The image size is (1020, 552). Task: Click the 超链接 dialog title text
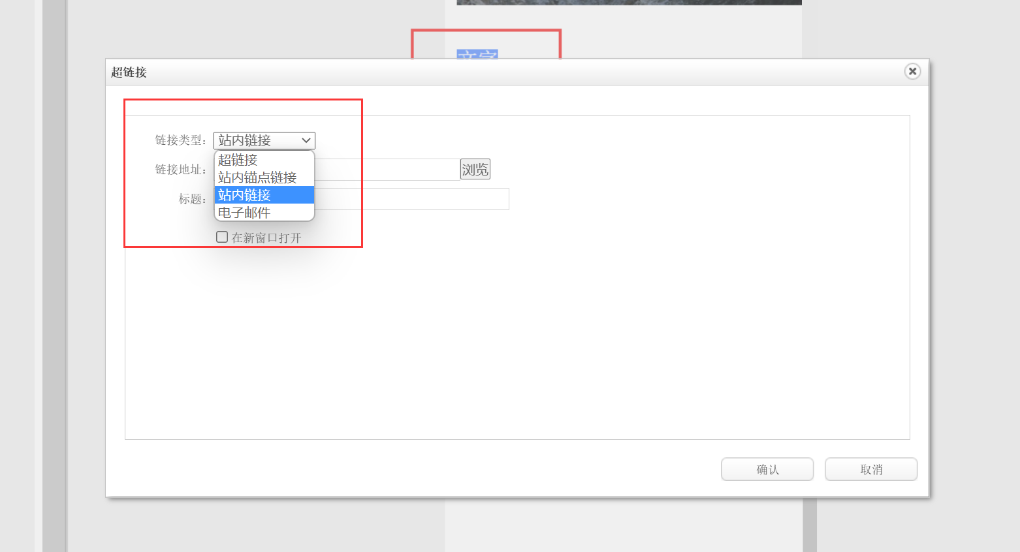coord(129,72)
